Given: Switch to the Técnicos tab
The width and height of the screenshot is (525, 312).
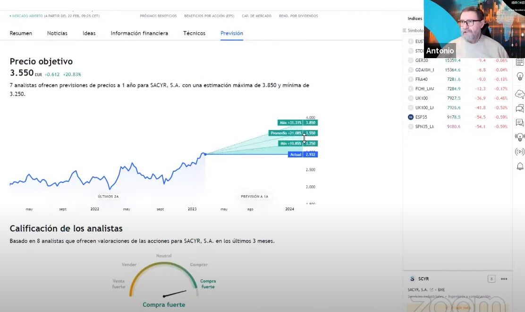Looking at the screenshot, I should (194, 33).
